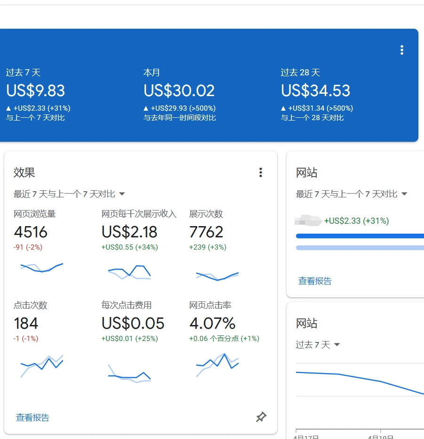The height and width of the screenshot is (439, 424).
Task: Click the dark blue earnings bar in 网站 card
Action: [360, 236]
